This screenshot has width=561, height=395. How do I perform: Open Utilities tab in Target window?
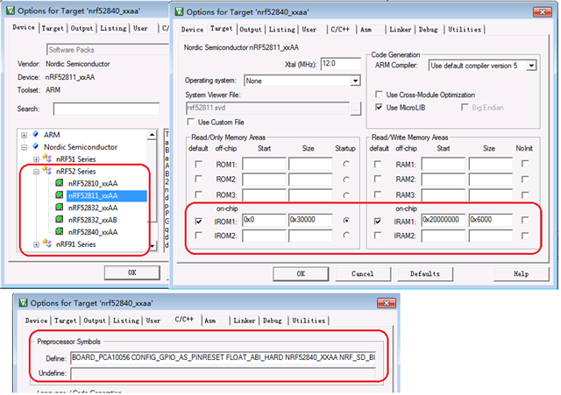pyautogui.click(x=465, y=30)
